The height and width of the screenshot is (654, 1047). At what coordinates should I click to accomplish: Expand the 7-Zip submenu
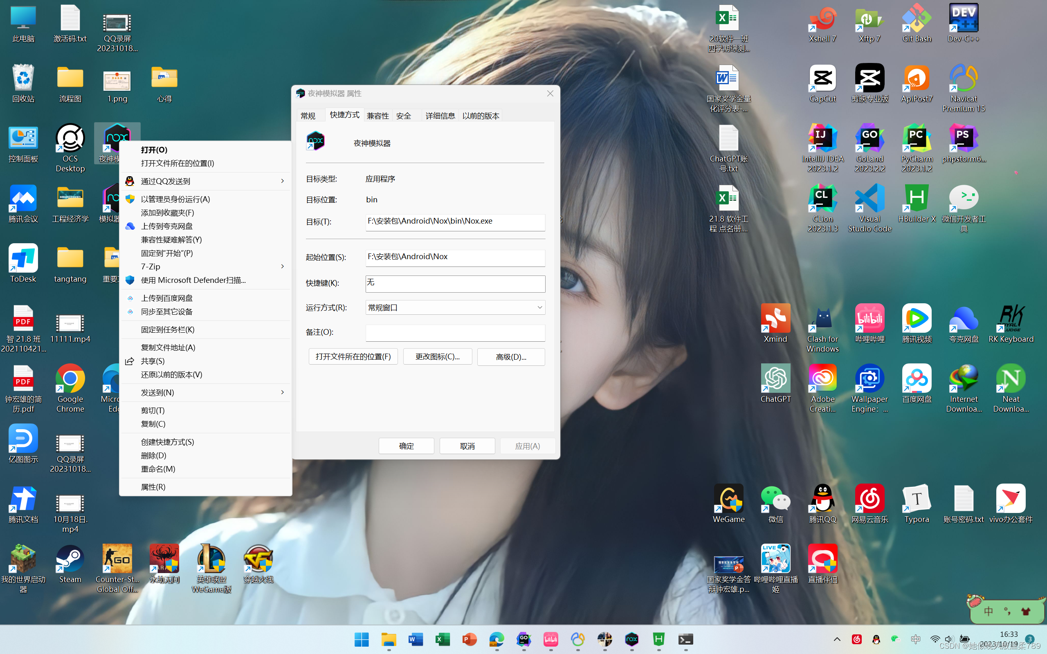tap(205, 267)
